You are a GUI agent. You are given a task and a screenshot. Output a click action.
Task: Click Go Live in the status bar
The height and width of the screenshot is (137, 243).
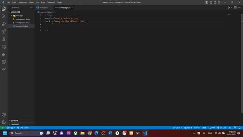(222, 128)
